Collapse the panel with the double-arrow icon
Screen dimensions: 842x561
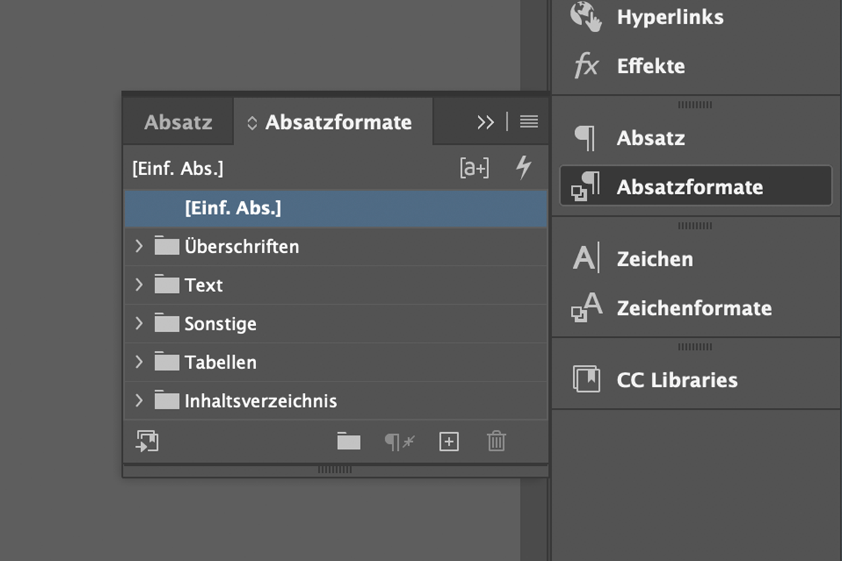pos(484,122)
